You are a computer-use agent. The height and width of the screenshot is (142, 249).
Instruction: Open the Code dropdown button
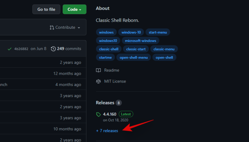coord(74,9)
